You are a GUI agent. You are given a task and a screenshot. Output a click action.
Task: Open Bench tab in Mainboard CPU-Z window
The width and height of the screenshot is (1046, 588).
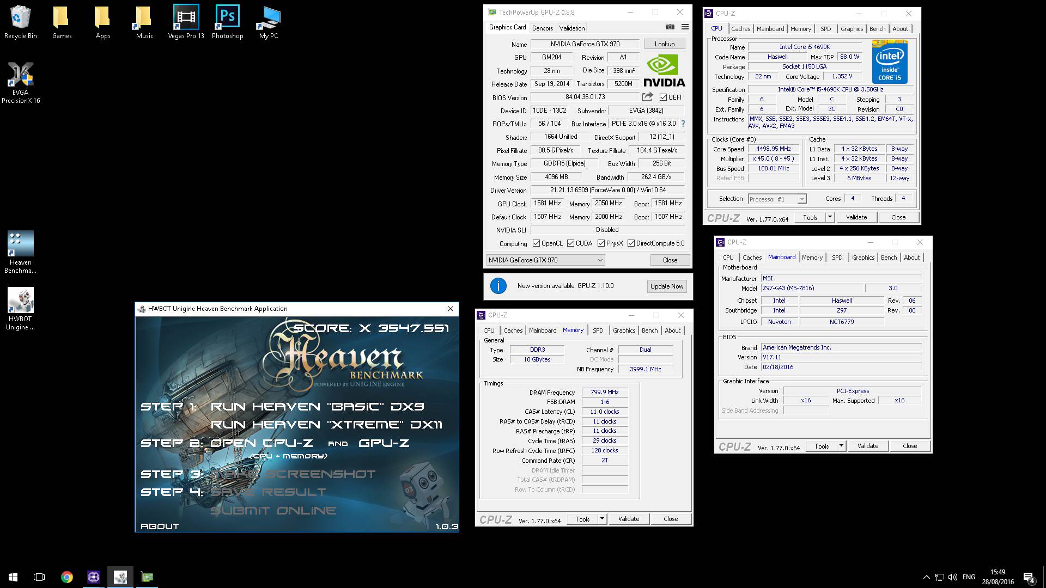(889, 258)
